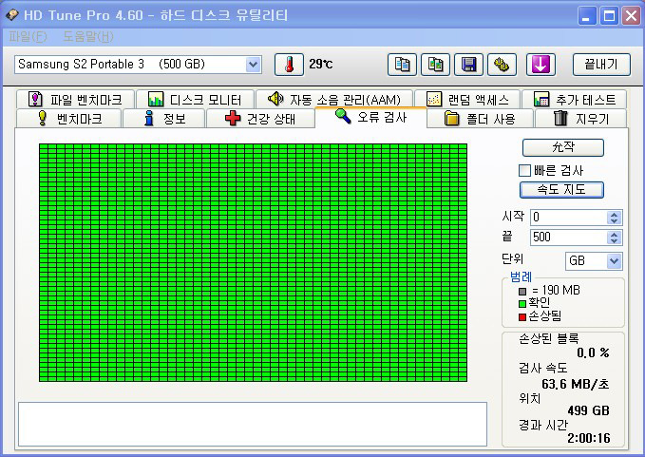Viewport: 645px width, 457px height.
Task: Open the 도움말(H) menu
Action: (x=88, y=37)
